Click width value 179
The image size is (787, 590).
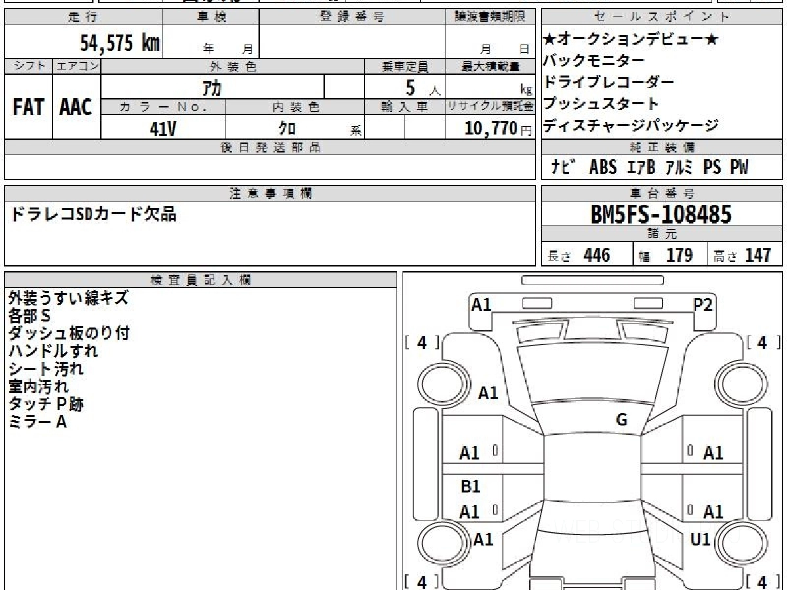pyautogui.click(x=679, y=255)
